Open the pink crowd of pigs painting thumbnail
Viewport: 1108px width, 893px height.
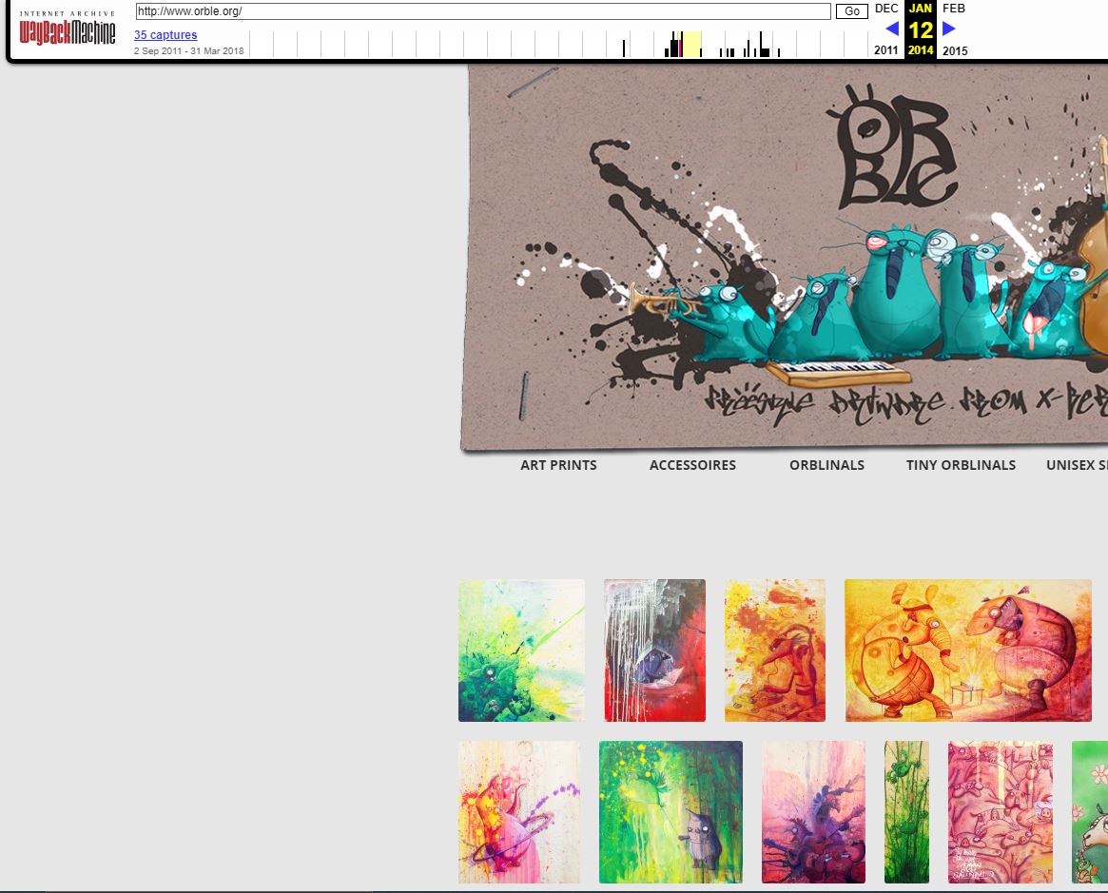(1000, 812)
